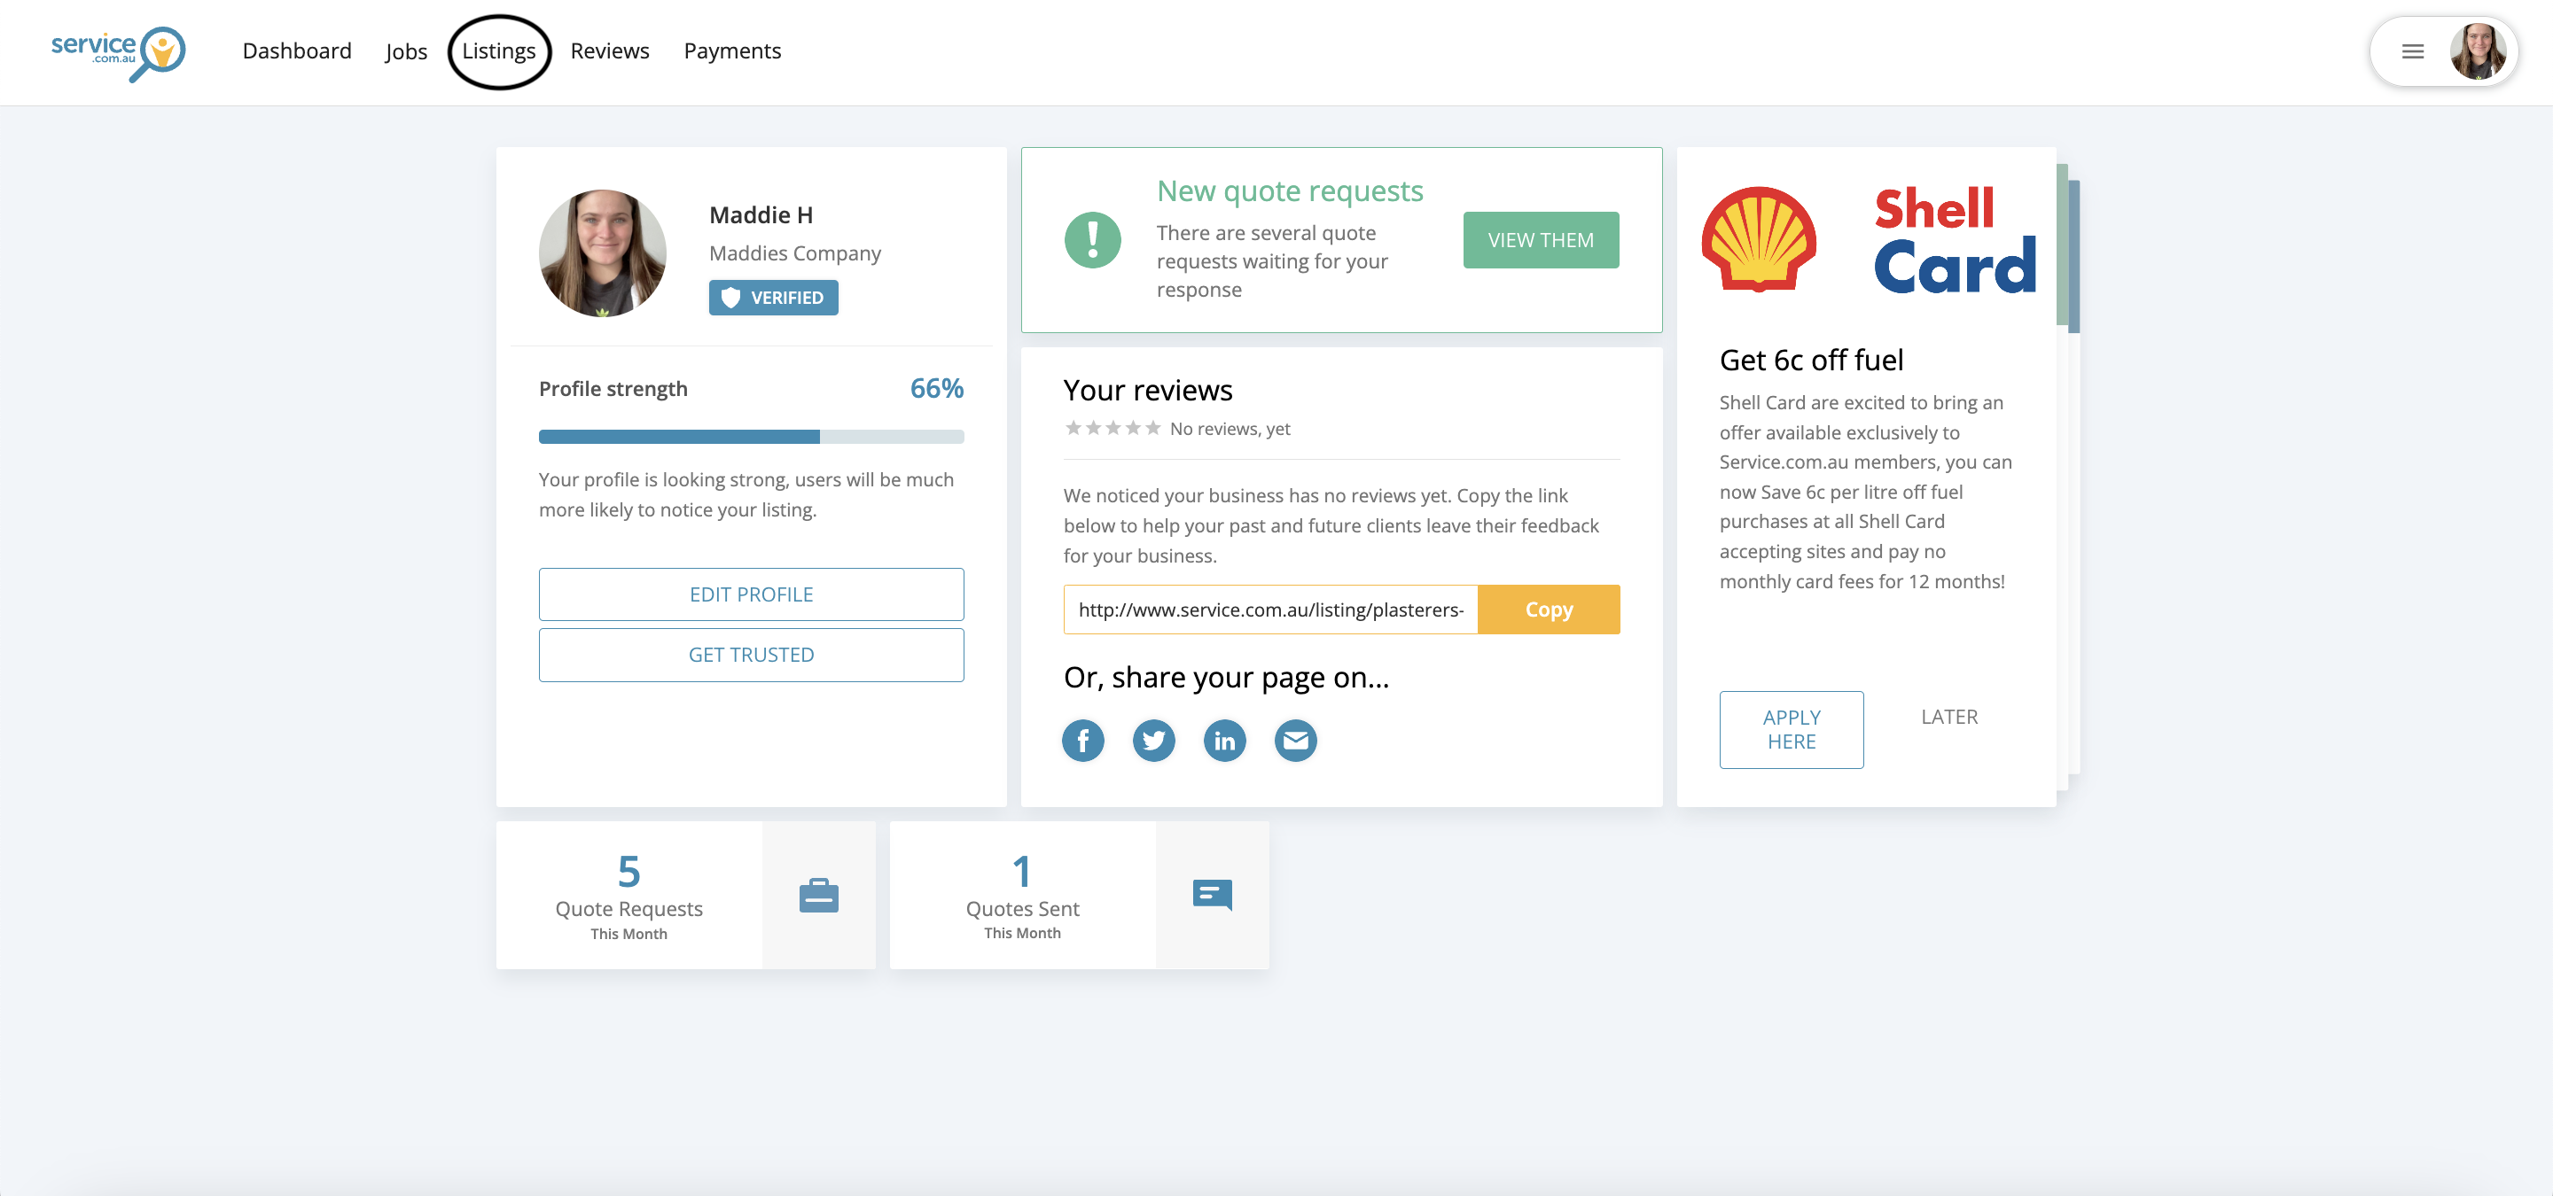Image resolution: width=2553 pixels, height=1196 pixels.
Task: Click the briefcase Quote Requests icon
Action: [x=818, y=896]
